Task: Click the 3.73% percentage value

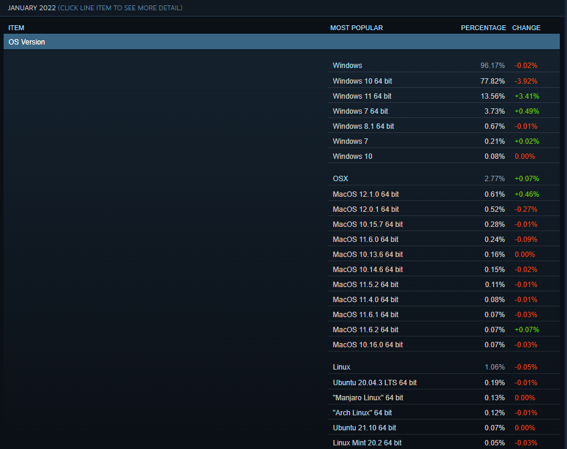Action: [494, 111]
